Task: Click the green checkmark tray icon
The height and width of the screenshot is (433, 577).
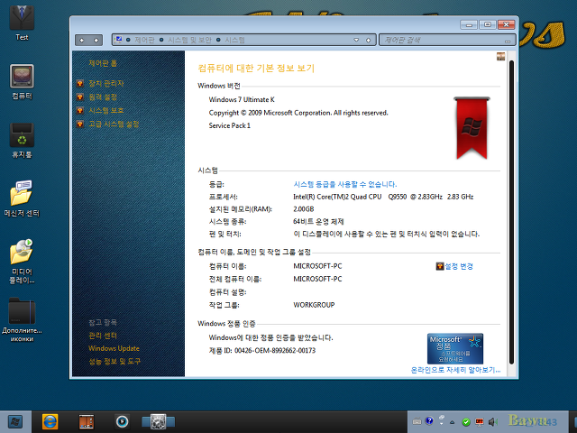Action: click(466, 422)
